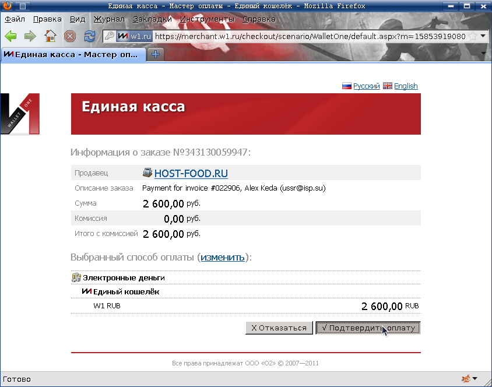
Task: Click the Электронные деньги coins icon
Action: [x=76, y=277]
